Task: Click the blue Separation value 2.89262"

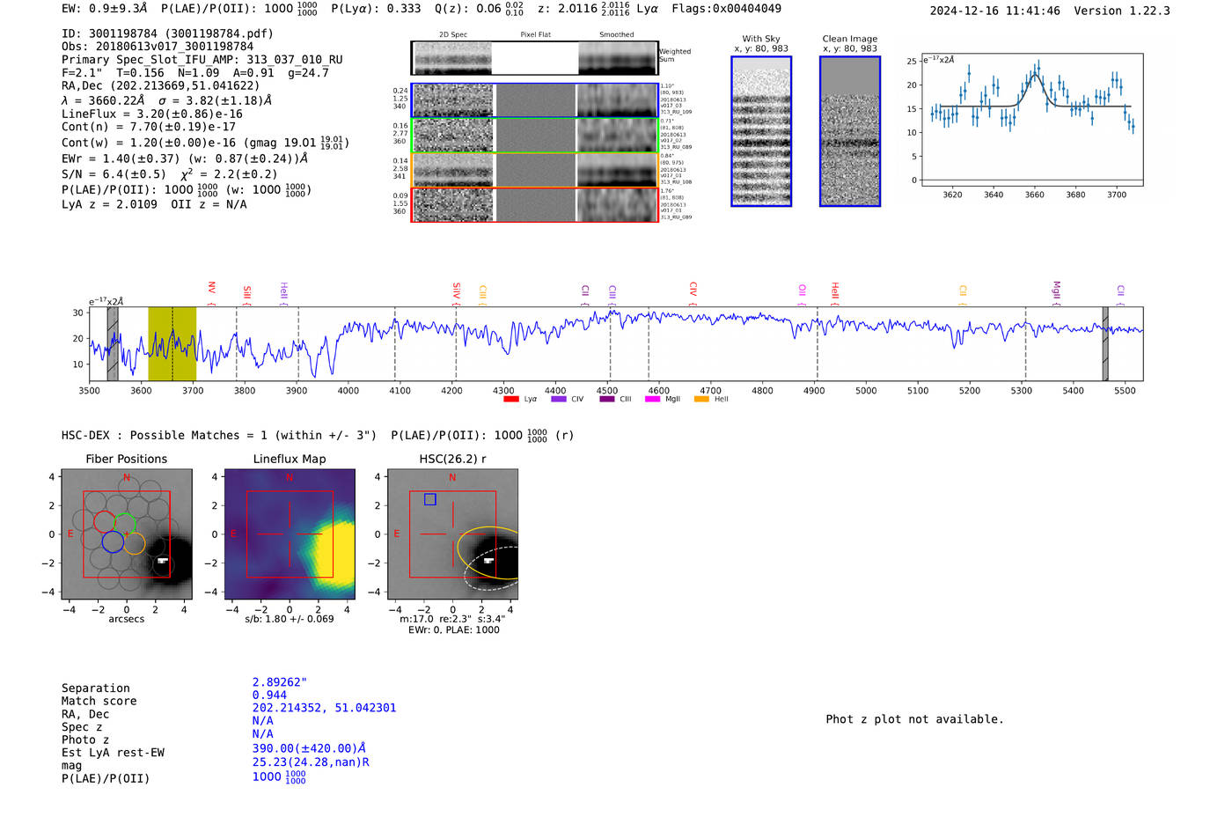Action: coord(280,682)
